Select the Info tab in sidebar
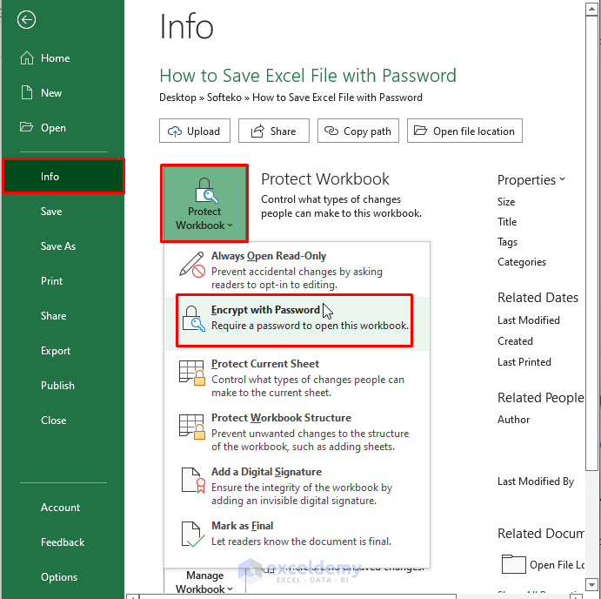Viewport: 601px width, 599px height. tap(63, 176)
